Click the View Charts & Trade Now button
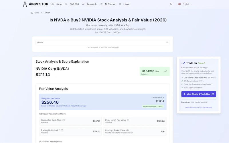The width and height of the screenshot is (229, 143). coord(199,94)
